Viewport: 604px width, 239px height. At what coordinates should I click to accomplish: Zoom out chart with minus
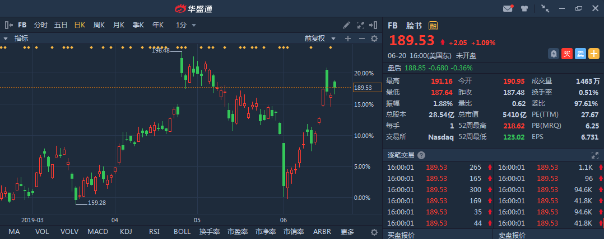point(361,39)
